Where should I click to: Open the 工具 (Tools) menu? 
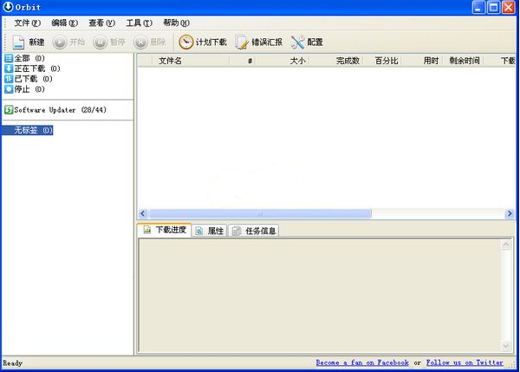139,23
